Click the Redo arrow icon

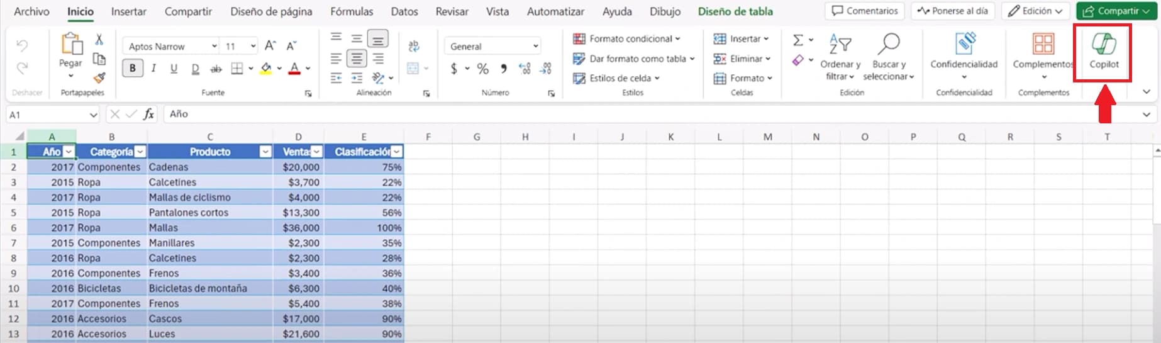(x=22, y=68)
